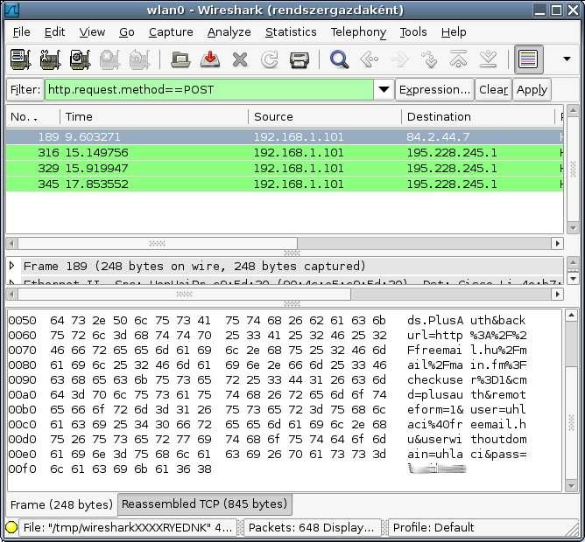Open toolbar overflow arrow
This screenshot has width=585, height=542.
[x=567, y=59]
